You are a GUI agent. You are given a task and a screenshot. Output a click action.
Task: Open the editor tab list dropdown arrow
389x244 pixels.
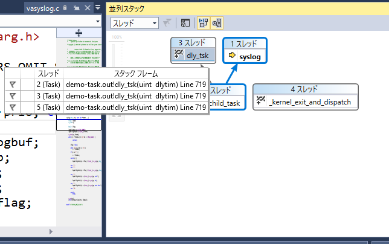pyautogui.click(x=98, y=8)
